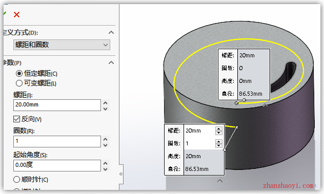Image resolution: width=324 pixels, height=194 pixels.
Task: Increase 螺距 value with up arrow
Action: [x=106, y=102]
